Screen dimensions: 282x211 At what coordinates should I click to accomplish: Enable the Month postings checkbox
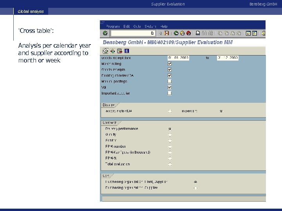click(170, 81)
